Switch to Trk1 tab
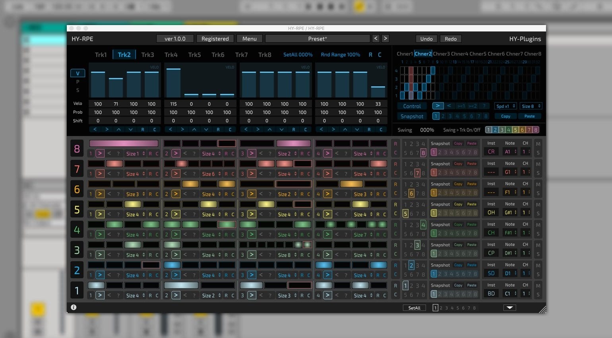612x338 pixels. [101, 54]
